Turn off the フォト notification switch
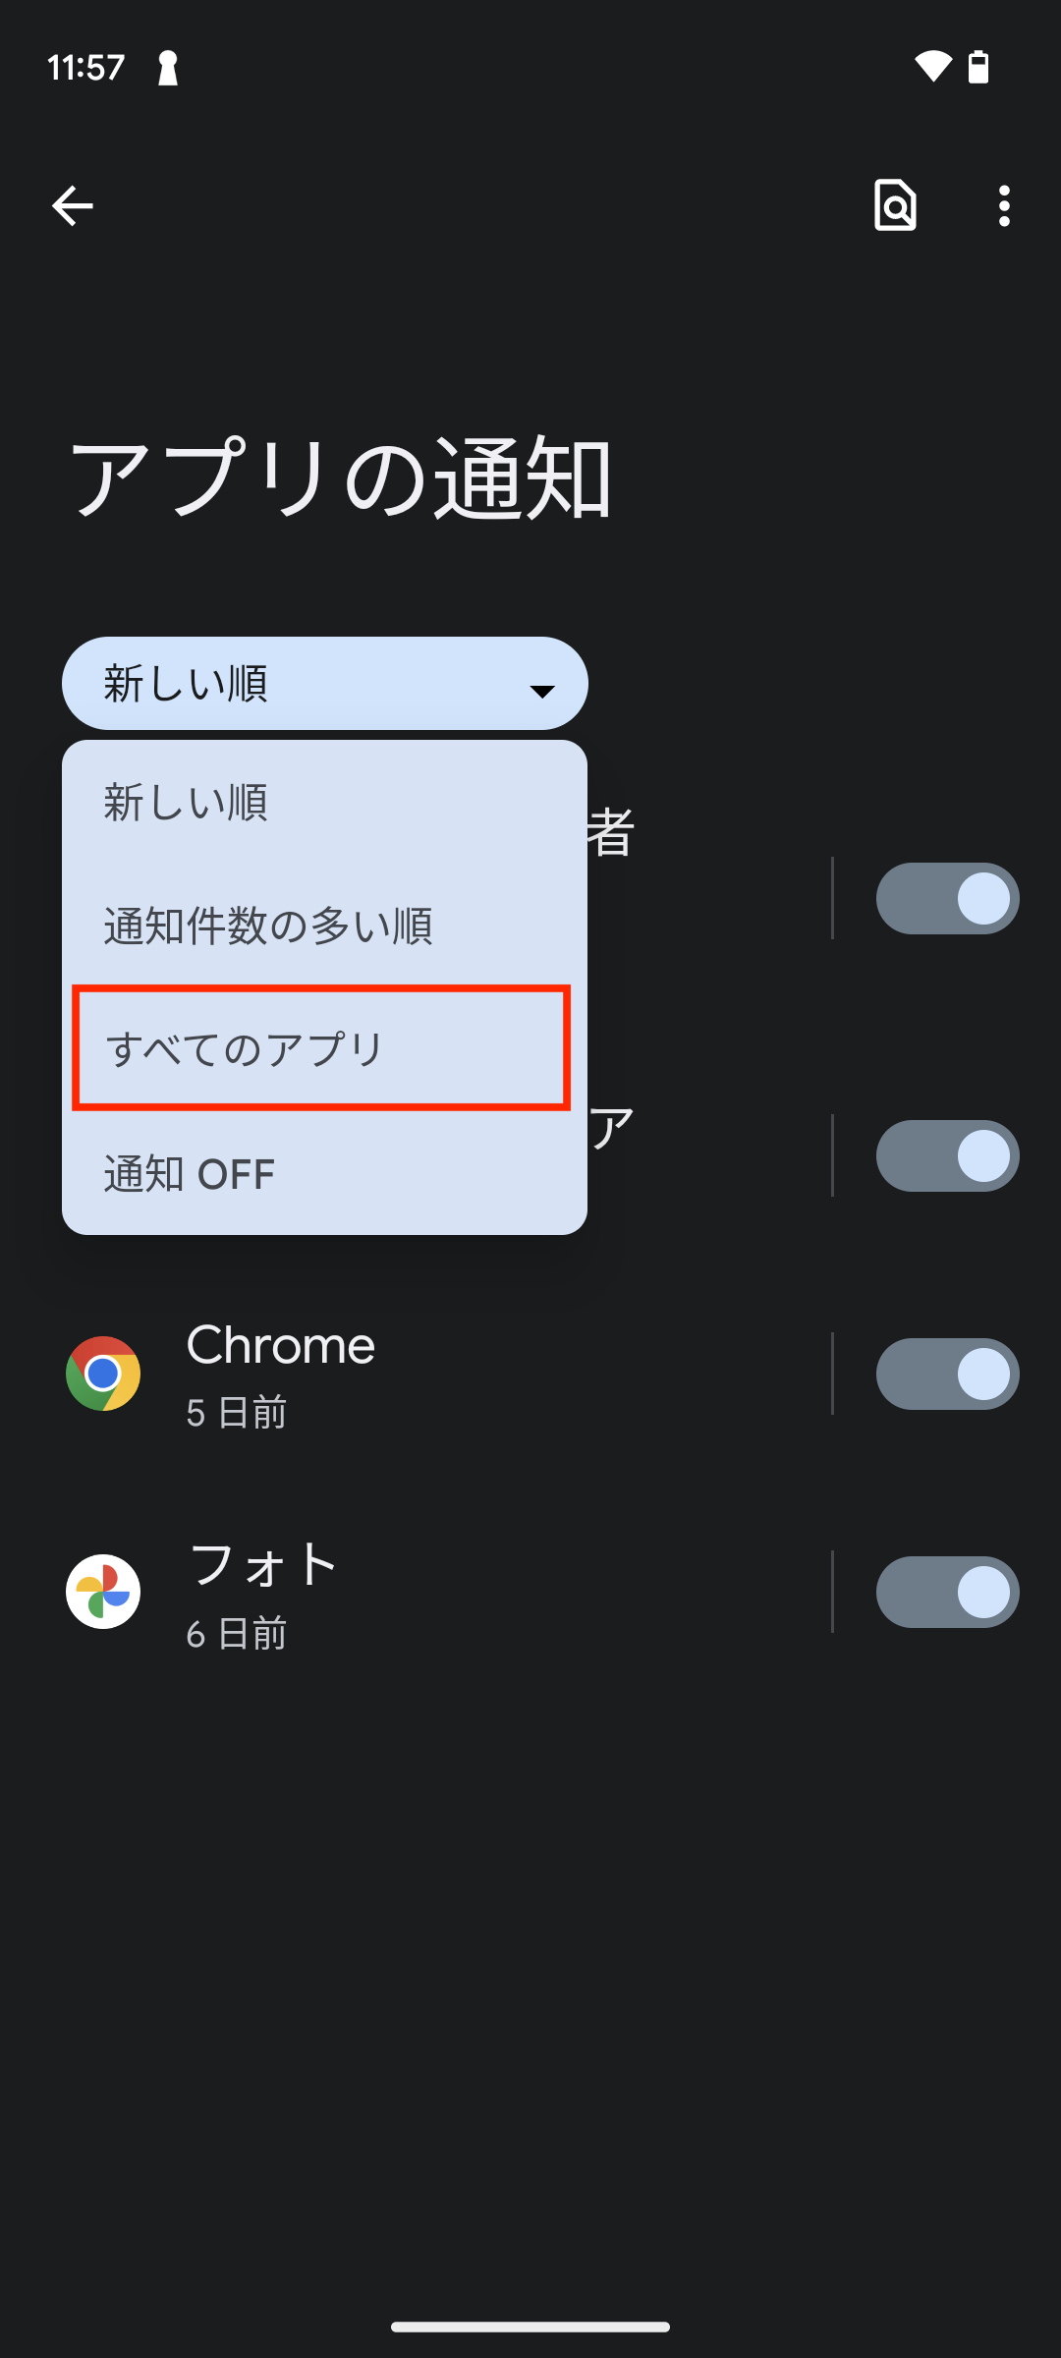 (x=947, y=1592)
